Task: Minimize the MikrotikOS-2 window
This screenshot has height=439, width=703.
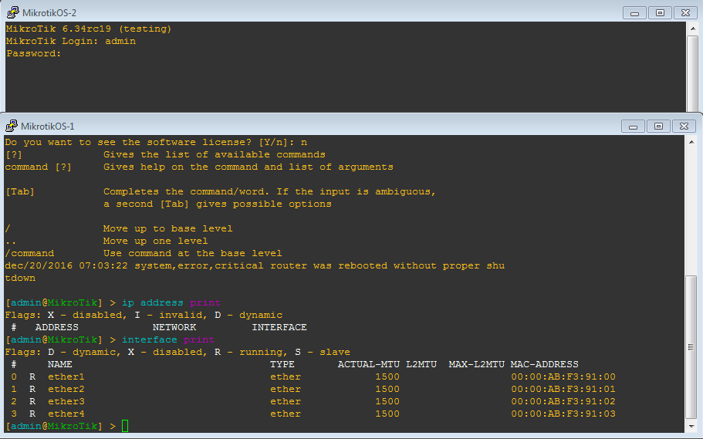Action: [x=634, y=13]
